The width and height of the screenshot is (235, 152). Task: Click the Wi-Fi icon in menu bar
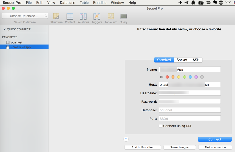tap(228, 3)
